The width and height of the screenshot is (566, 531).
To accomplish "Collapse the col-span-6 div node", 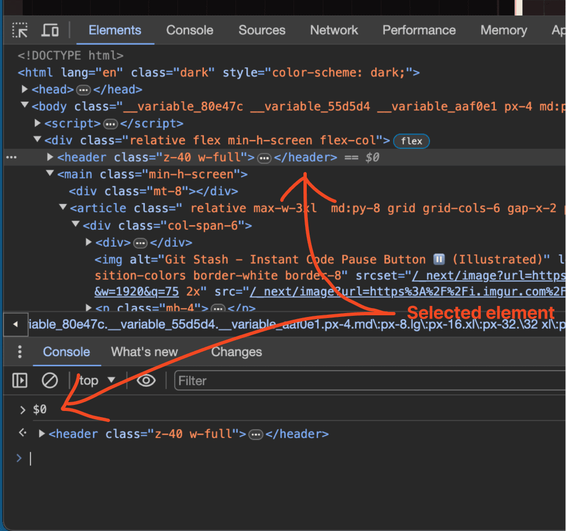I will (x=75, y=224).
